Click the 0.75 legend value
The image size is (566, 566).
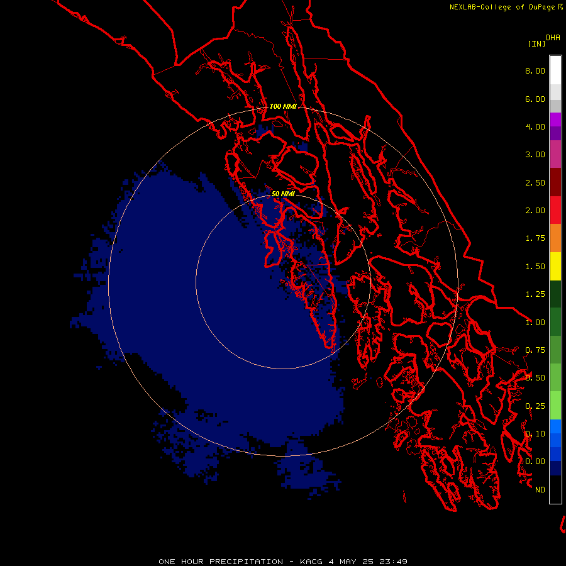click(535, 350)
